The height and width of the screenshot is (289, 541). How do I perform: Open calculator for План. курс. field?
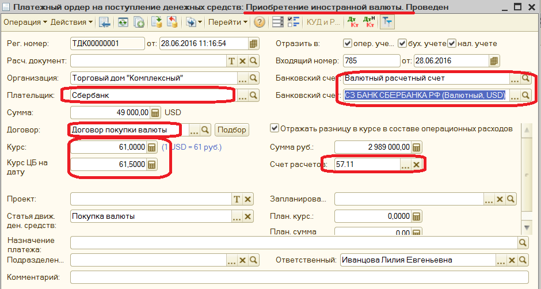417,216
